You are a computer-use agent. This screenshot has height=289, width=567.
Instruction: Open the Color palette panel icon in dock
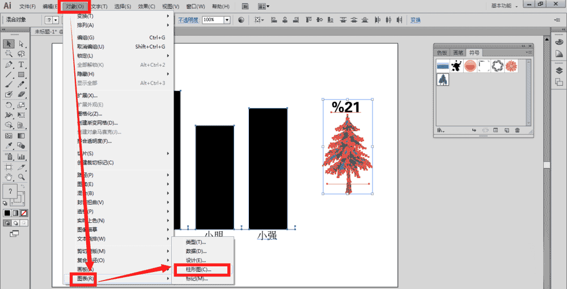pos(559,41)
